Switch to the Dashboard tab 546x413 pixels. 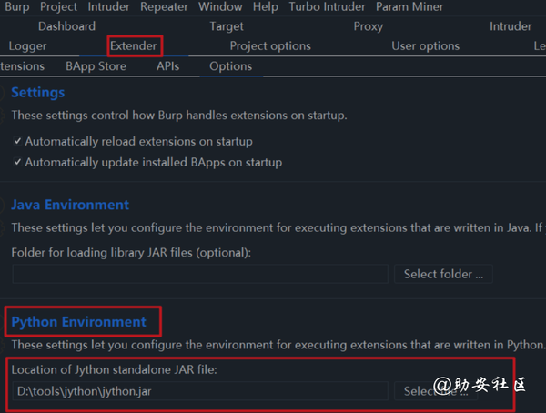coord(66,26)
